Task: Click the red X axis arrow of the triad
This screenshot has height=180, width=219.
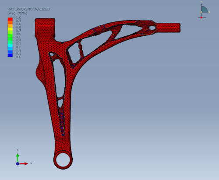Action: [x=24, y=164]
